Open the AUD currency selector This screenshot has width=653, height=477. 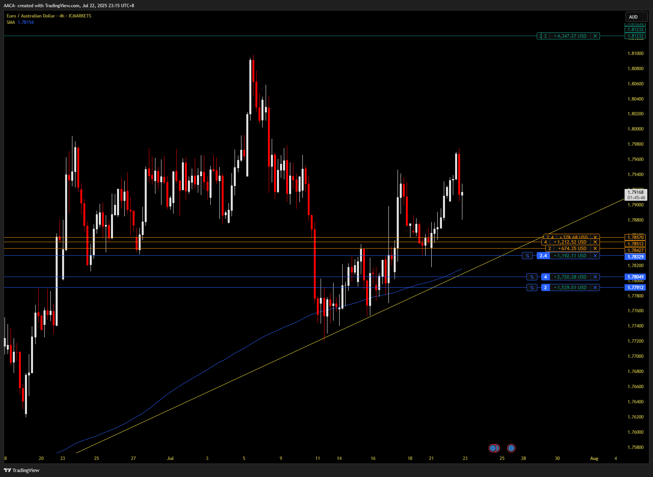tap(636, 17)
